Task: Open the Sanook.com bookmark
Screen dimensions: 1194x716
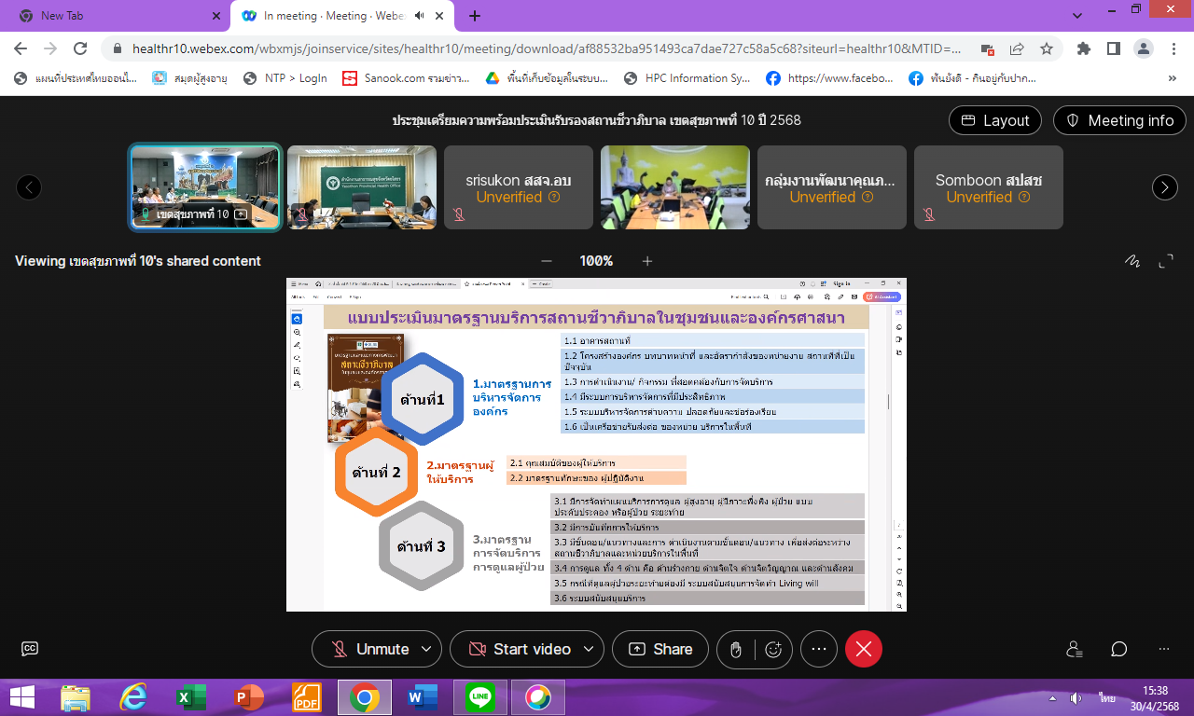Action: point(406,78)
